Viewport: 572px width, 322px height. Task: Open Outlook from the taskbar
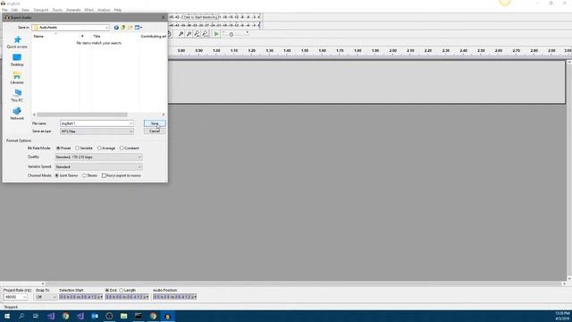coord(95,316)
